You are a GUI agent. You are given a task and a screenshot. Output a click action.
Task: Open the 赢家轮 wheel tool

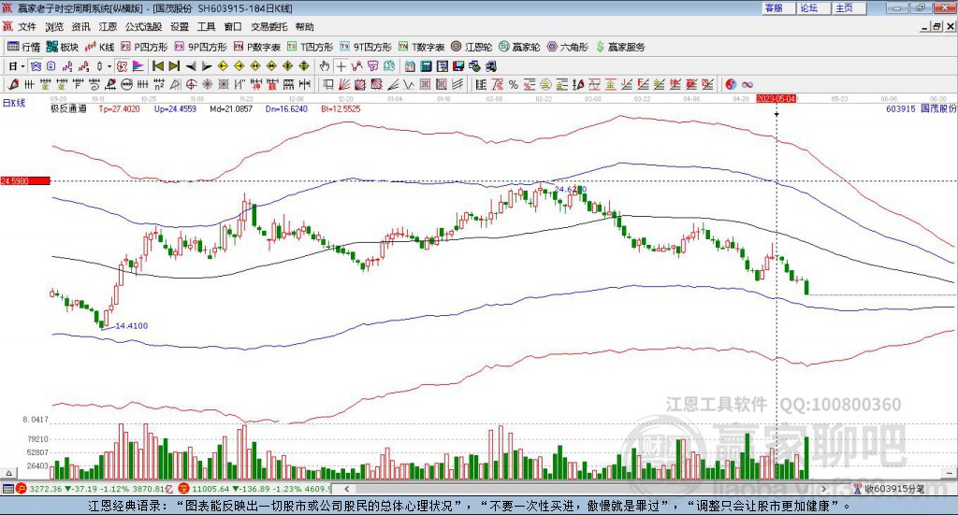pyautogui.click(x=519, y=47)
